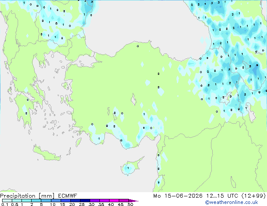Choose the 25–30 mm dark blue swatch
Viewport: 267px width, 206px height.
coord(85,201)
